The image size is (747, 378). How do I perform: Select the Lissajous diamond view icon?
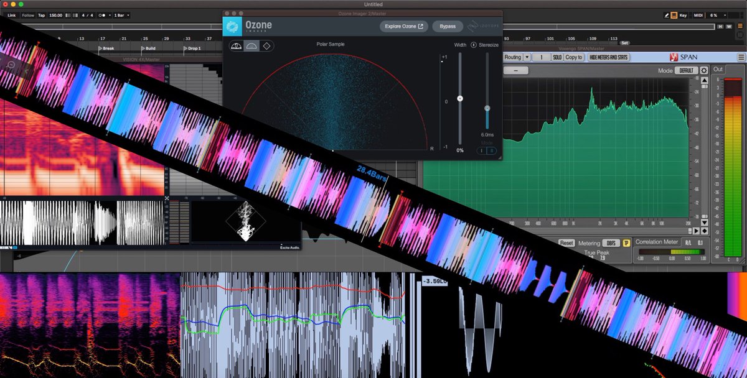pyautogui.click(x=266, y=46)
